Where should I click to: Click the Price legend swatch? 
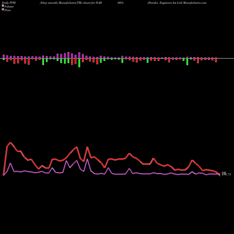click(x=3, y=10)
